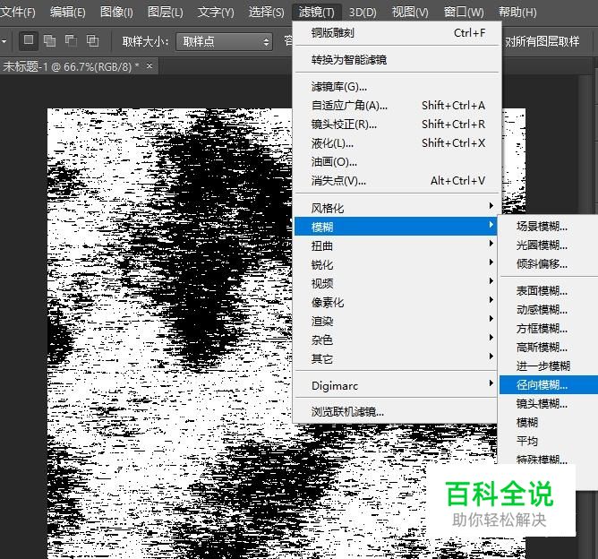Open the 3D(D) menu
This screenshot has height=559, width=598.
[363, 13]
